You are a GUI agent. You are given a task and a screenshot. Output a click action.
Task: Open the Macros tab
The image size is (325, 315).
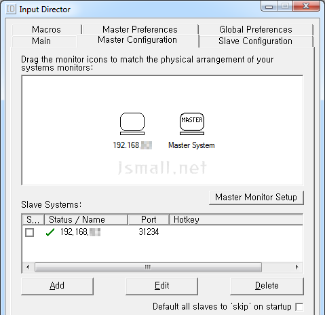coord(47,29)
